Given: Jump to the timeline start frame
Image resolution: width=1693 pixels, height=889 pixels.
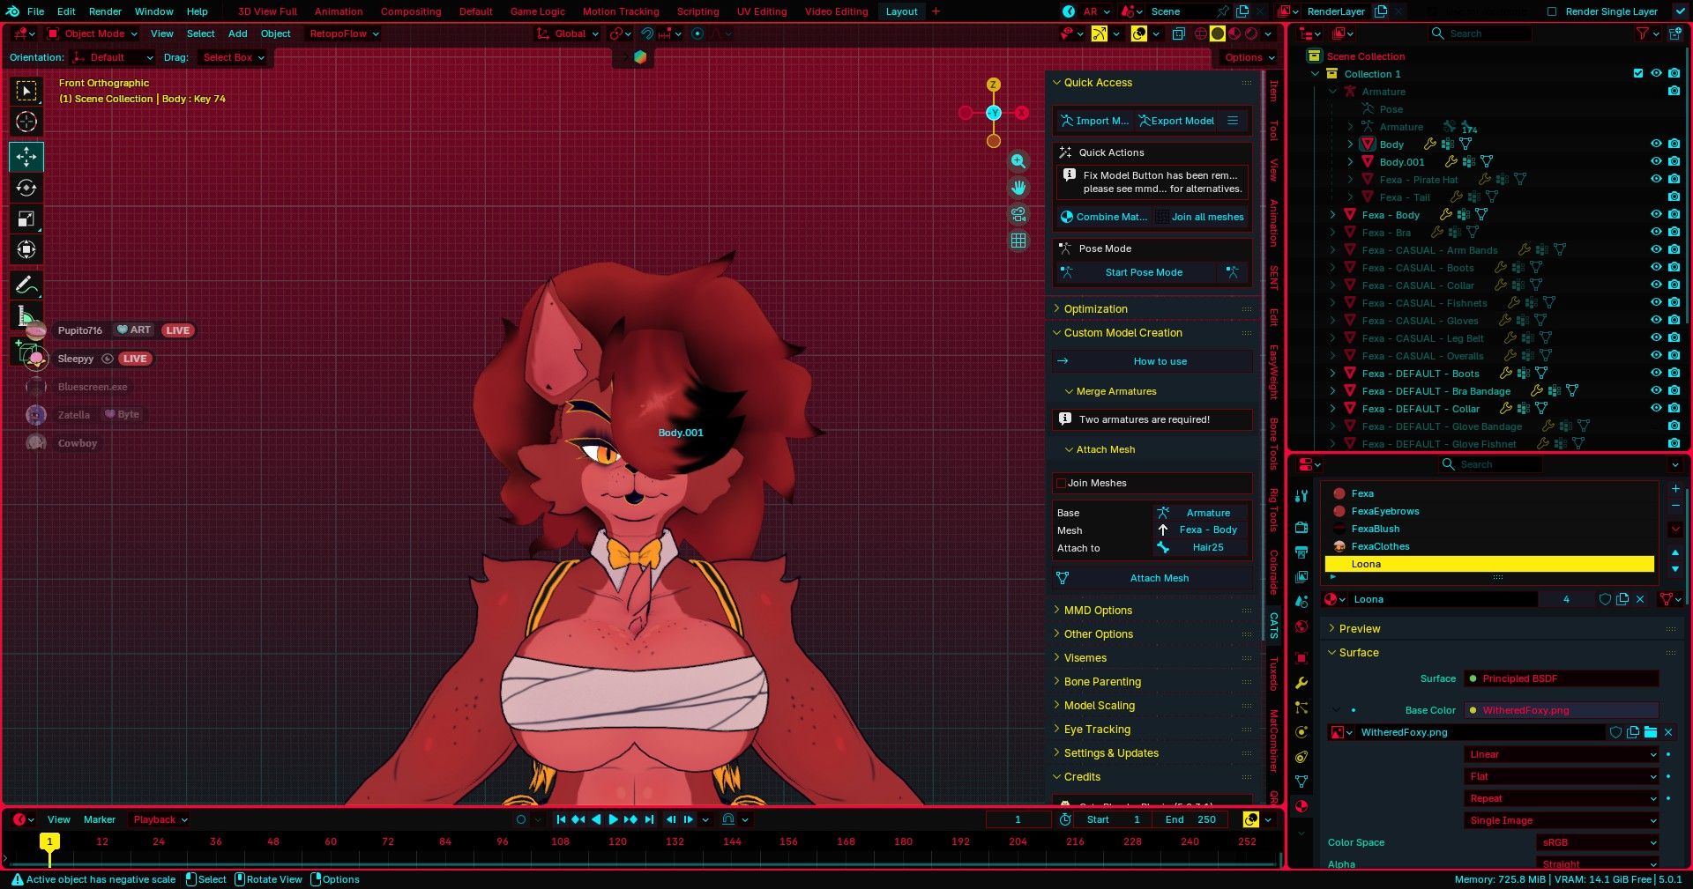Looking at the screenshot, I should [561, 819].
